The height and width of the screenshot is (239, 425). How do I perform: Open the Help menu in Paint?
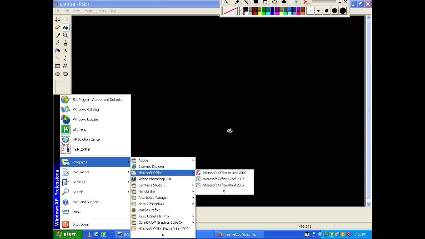pos(113,11)
